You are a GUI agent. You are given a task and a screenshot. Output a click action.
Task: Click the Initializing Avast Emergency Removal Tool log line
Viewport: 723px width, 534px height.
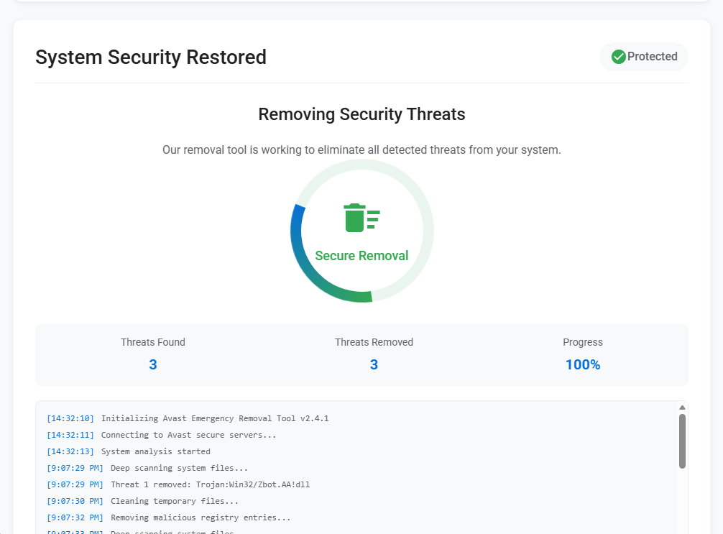[x=214, y=418]
